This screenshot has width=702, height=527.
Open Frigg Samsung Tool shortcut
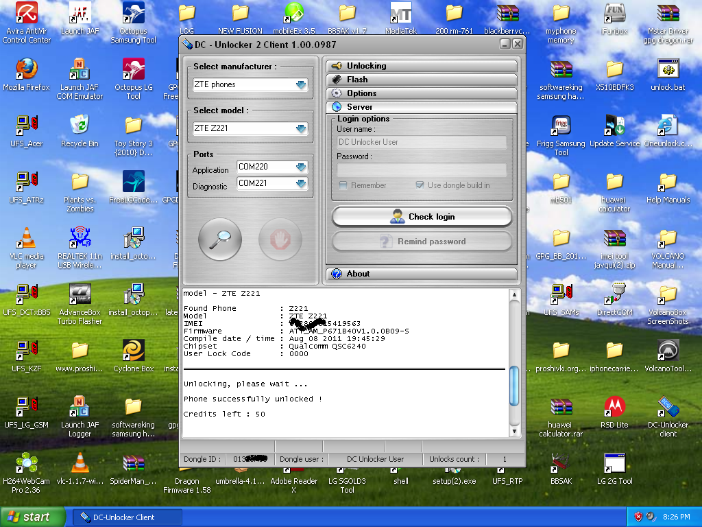[x=561, y=135]
